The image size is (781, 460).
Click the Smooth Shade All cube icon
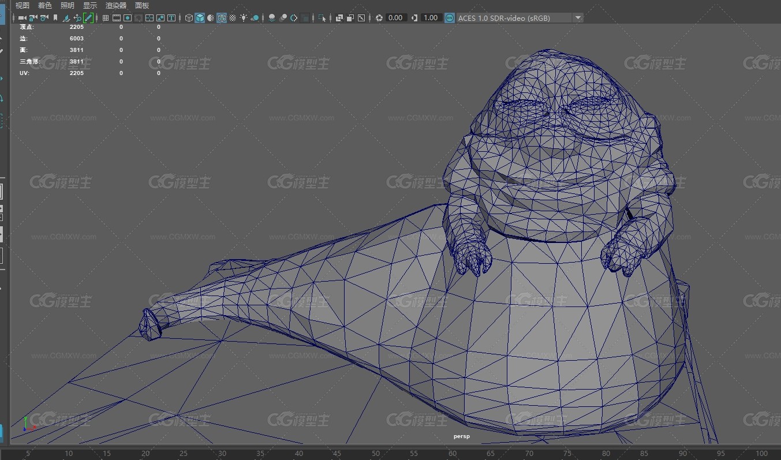200,18
